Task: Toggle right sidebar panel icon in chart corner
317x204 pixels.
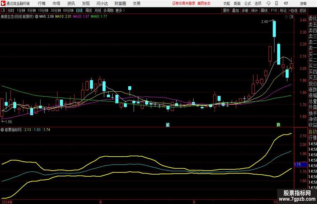Action: 291,17
